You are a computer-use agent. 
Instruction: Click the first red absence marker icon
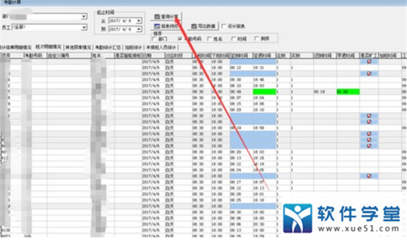(369, 62)
